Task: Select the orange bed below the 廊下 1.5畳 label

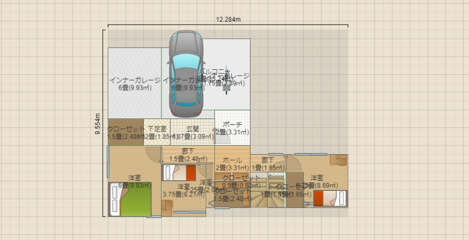Action: click(180, 173)
